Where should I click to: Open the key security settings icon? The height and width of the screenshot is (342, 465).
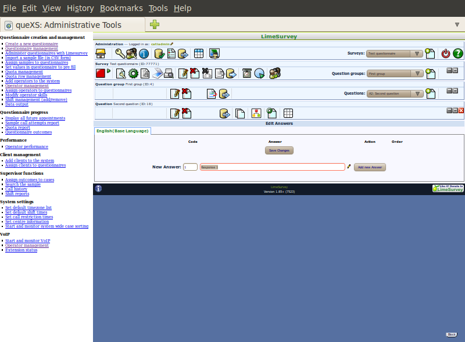coord(120,53)
